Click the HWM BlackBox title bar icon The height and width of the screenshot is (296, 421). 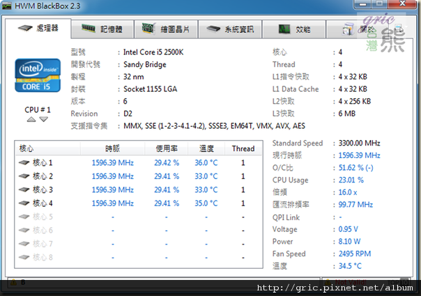6,6
